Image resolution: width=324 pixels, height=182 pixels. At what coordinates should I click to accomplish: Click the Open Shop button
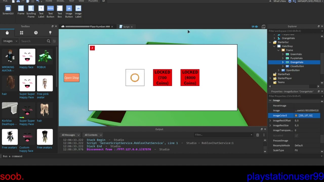point(72,78)
